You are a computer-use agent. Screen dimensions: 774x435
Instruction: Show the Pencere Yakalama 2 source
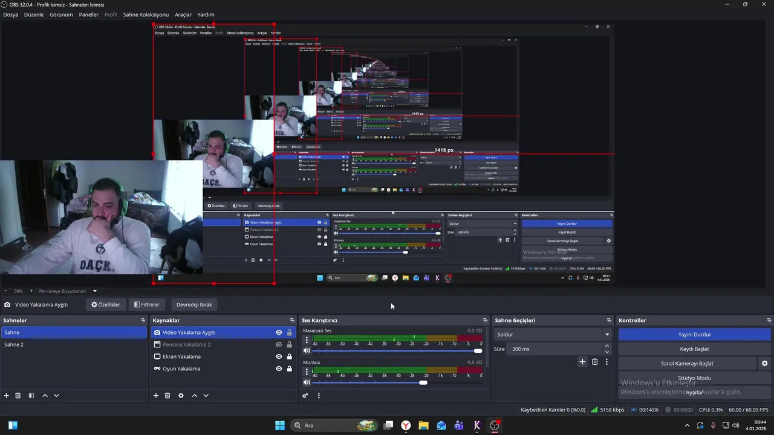coord(279,344)
